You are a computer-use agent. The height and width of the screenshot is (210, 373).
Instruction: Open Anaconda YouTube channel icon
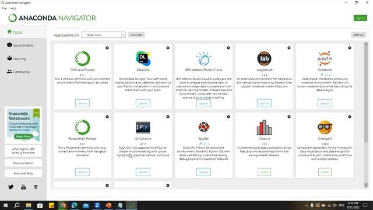point(23,187)
